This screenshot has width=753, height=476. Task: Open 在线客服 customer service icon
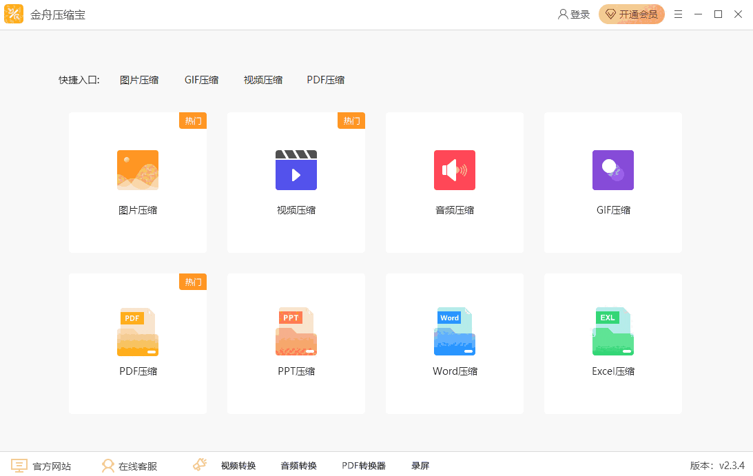[108, 466]
